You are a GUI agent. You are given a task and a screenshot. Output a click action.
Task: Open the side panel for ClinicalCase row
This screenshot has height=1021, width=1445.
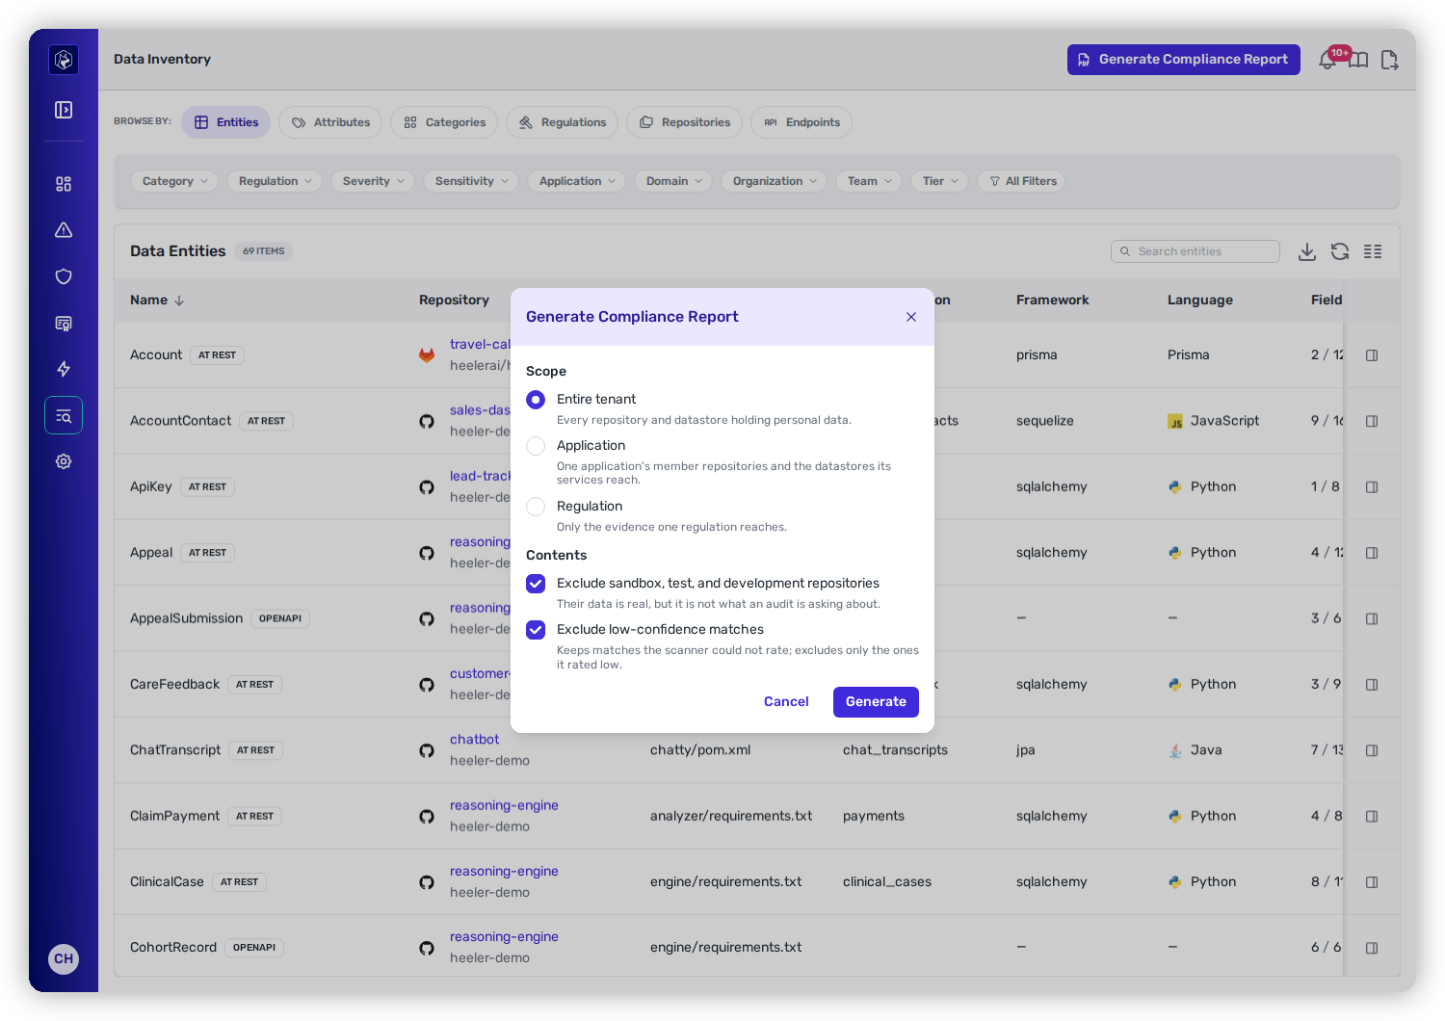pos(1372,882)
